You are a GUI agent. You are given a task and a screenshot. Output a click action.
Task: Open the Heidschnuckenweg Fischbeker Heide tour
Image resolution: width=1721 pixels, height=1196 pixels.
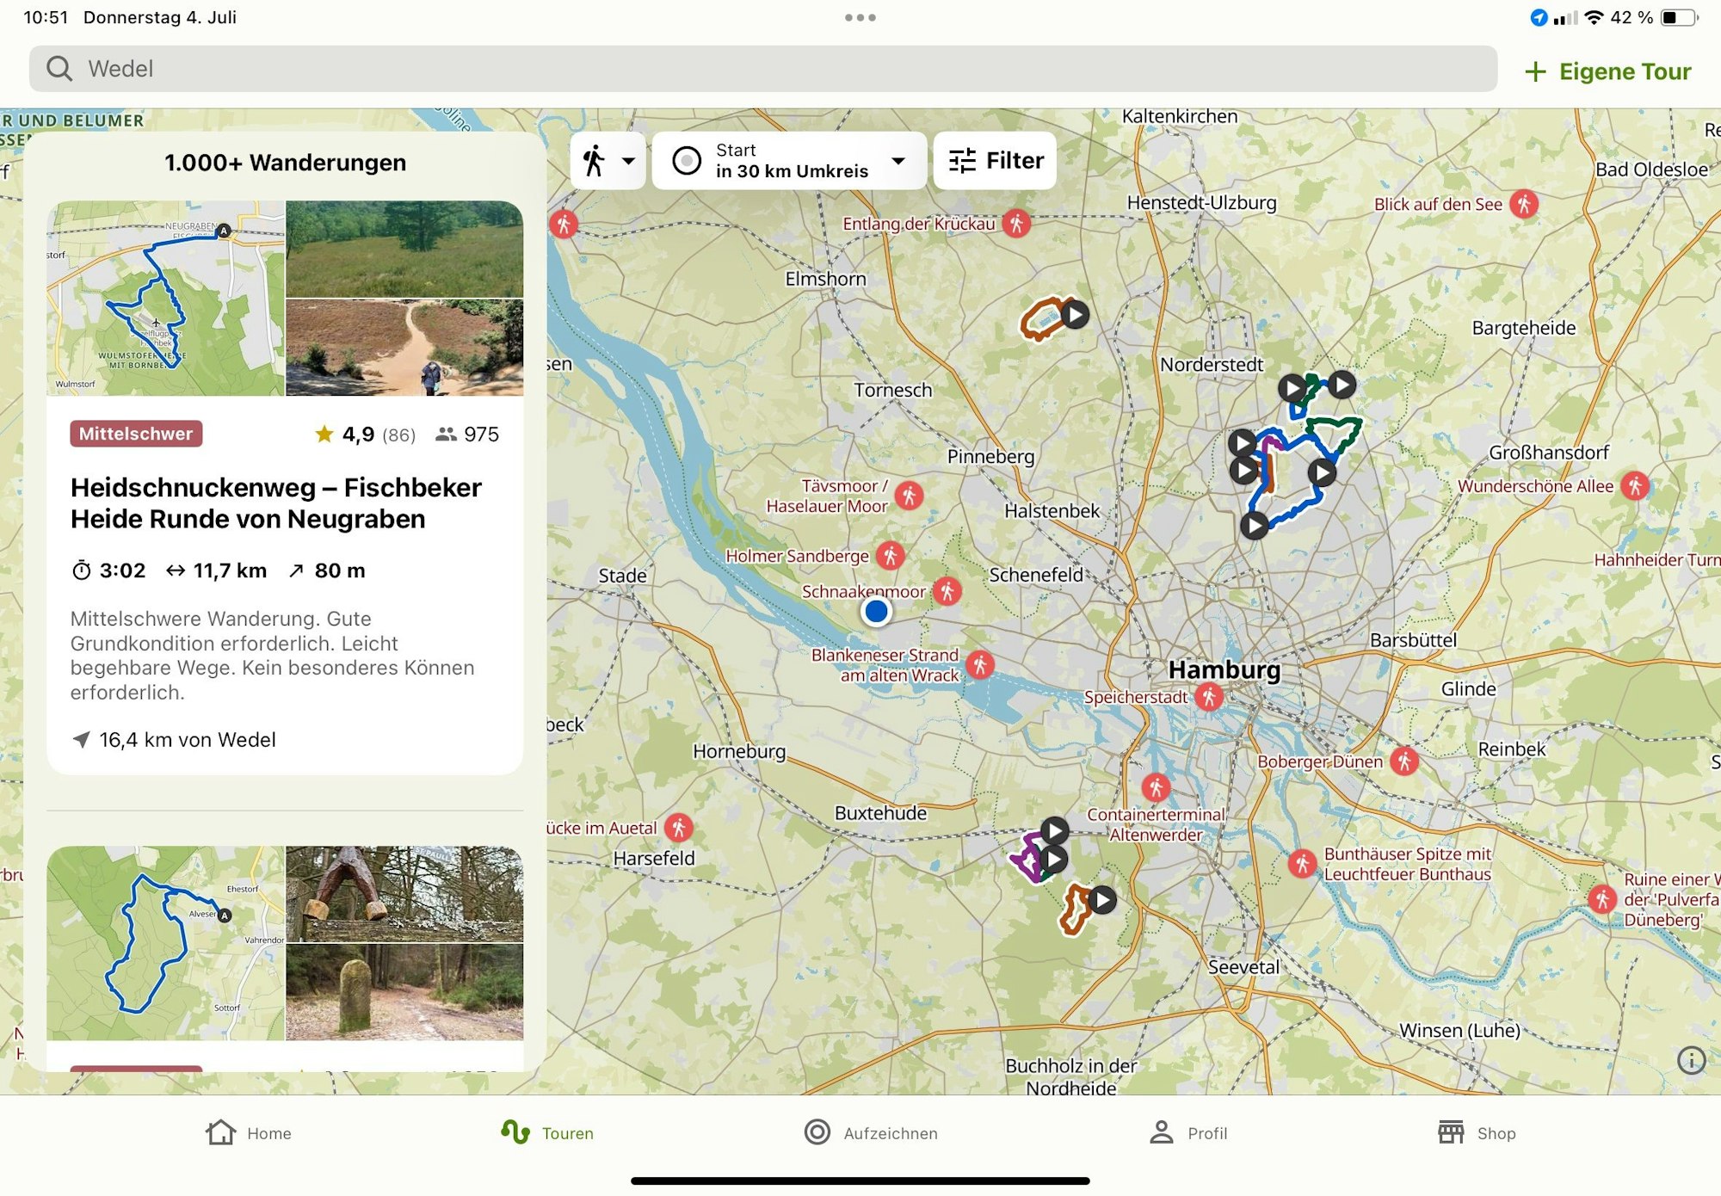point(277,503)
